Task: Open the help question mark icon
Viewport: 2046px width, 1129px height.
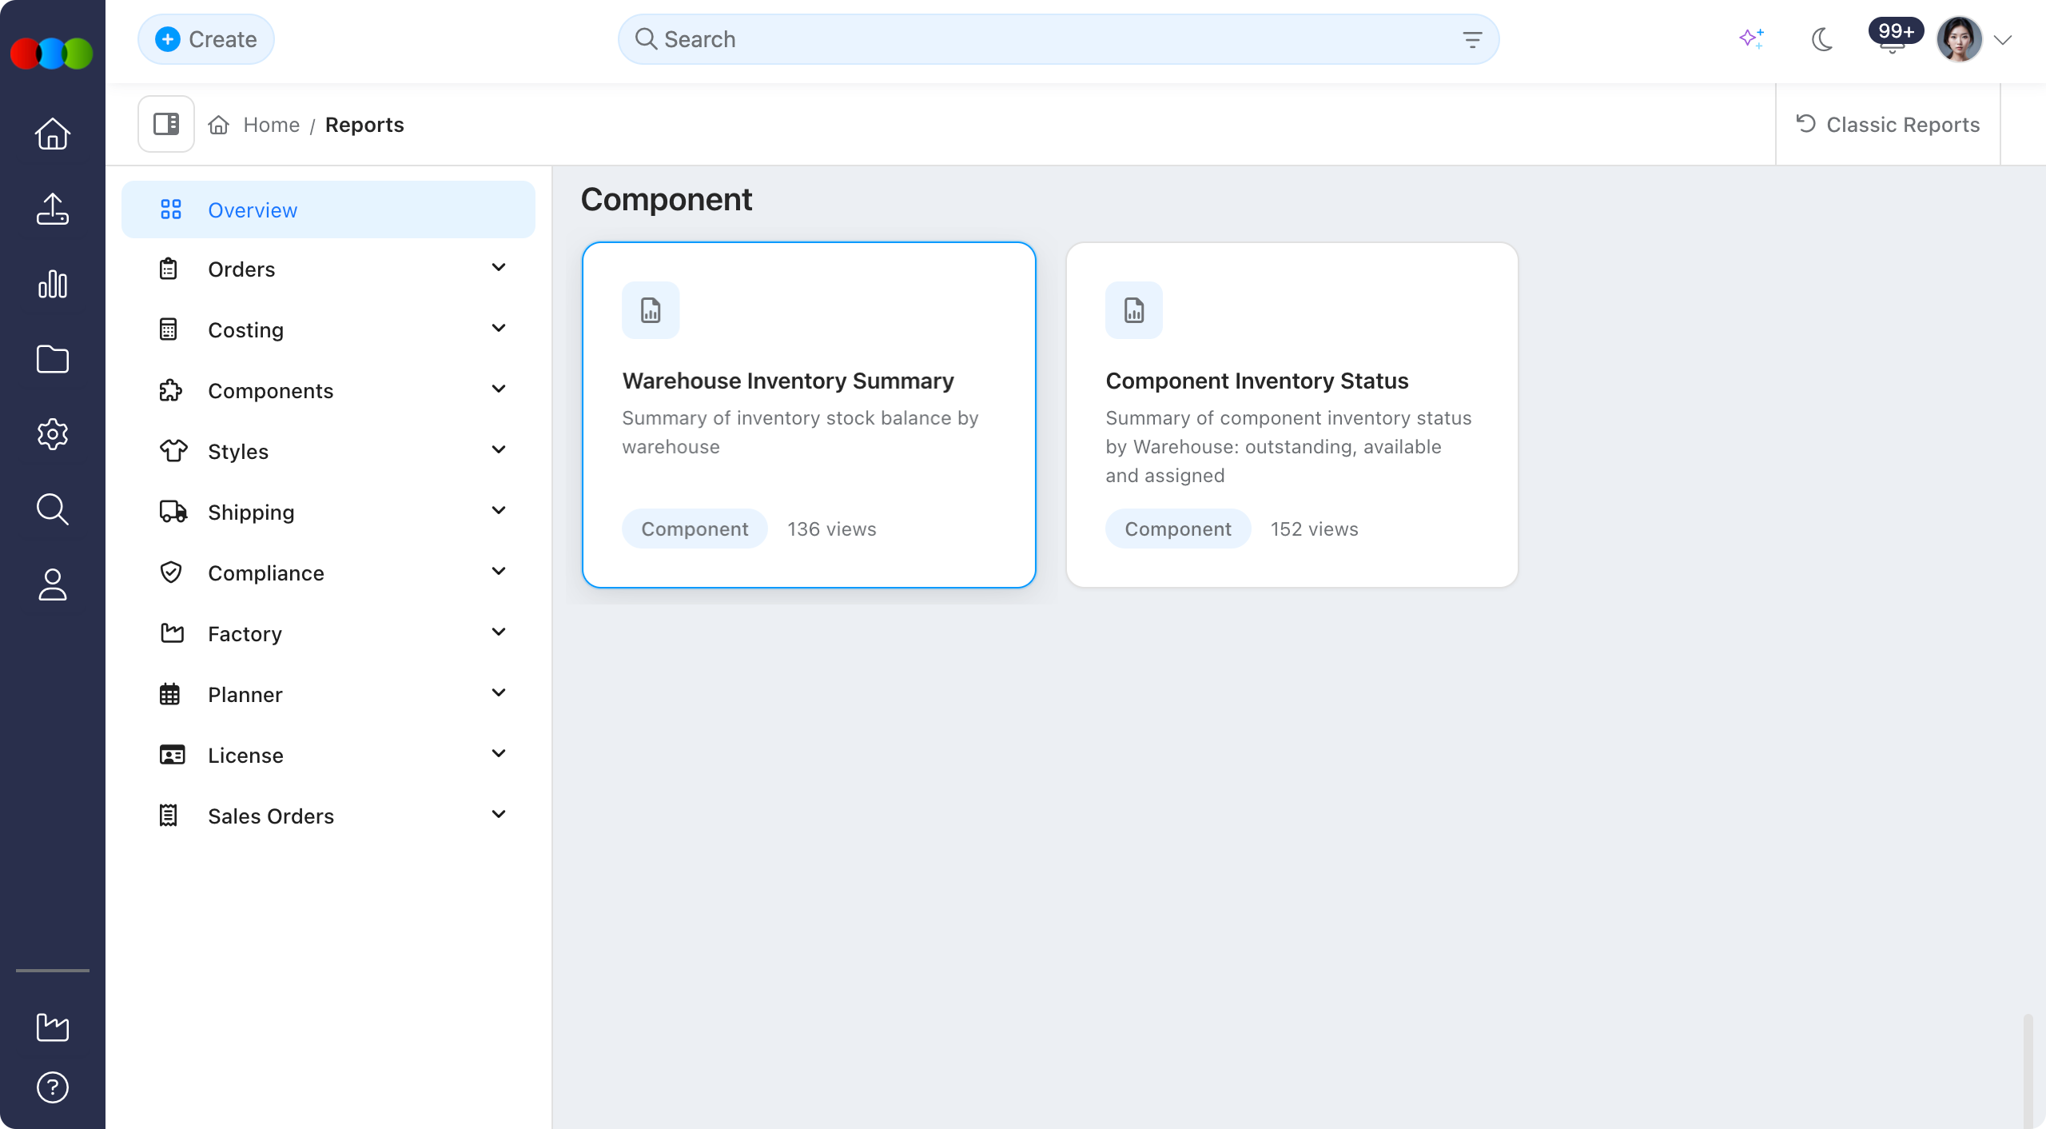Action: coord(53,1087)
